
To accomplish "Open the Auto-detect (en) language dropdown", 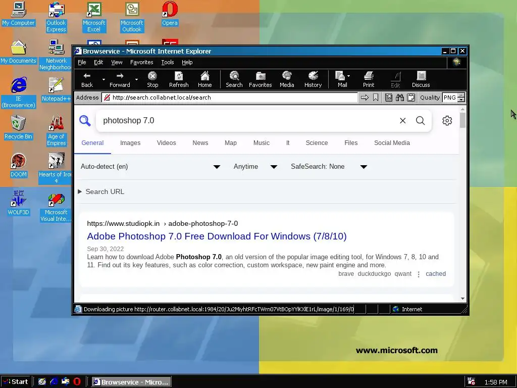I will tap(150, 167).
